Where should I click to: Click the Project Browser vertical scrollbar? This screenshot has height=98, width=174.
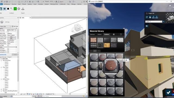click(18, 70)
